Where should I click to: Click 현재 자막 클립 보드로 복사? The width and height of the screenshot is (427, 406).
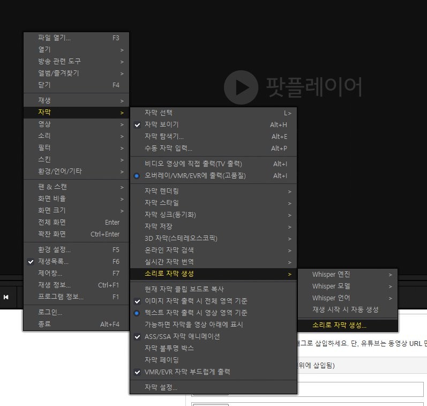tap(213, 289)
